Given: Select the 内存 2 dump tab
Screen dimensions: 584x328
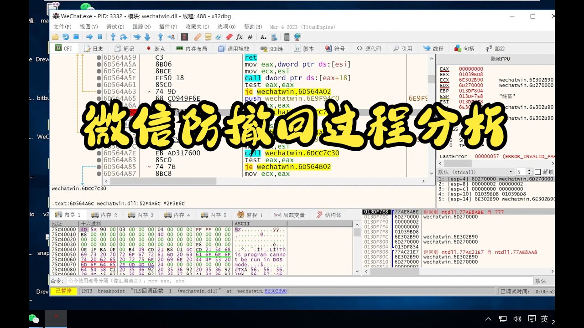Looking at the screenshot, I should coord(104,215).
